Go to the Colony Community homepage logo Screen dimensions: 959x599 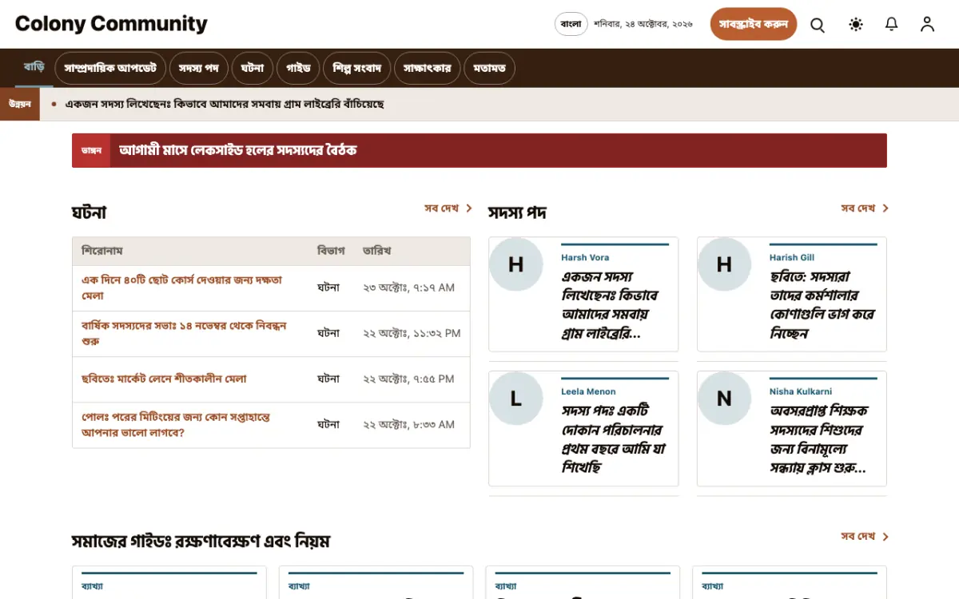point(111,24)
